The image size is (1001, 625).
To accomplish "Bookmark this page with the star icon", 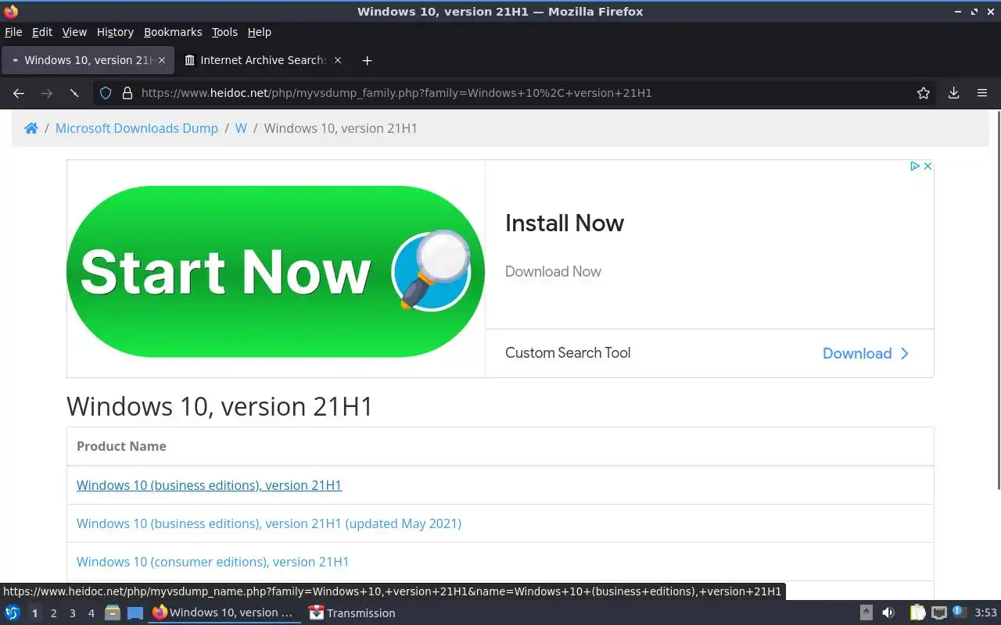I will coord(924,93).
